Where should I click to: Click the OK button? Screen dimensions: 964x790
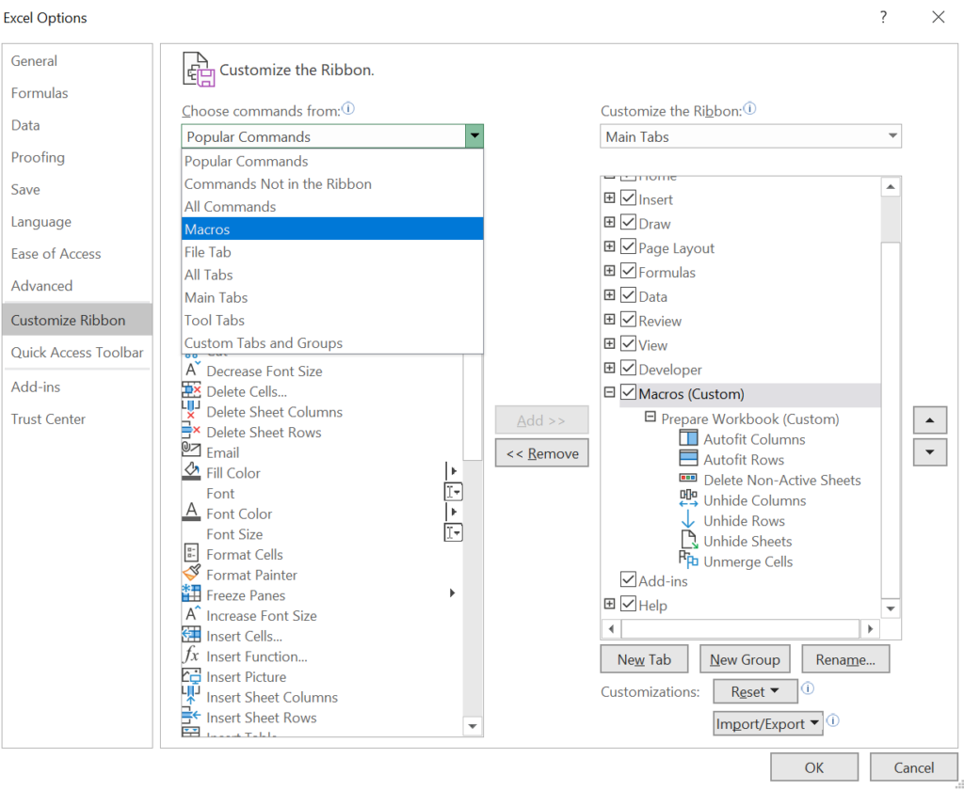point(814,767)
